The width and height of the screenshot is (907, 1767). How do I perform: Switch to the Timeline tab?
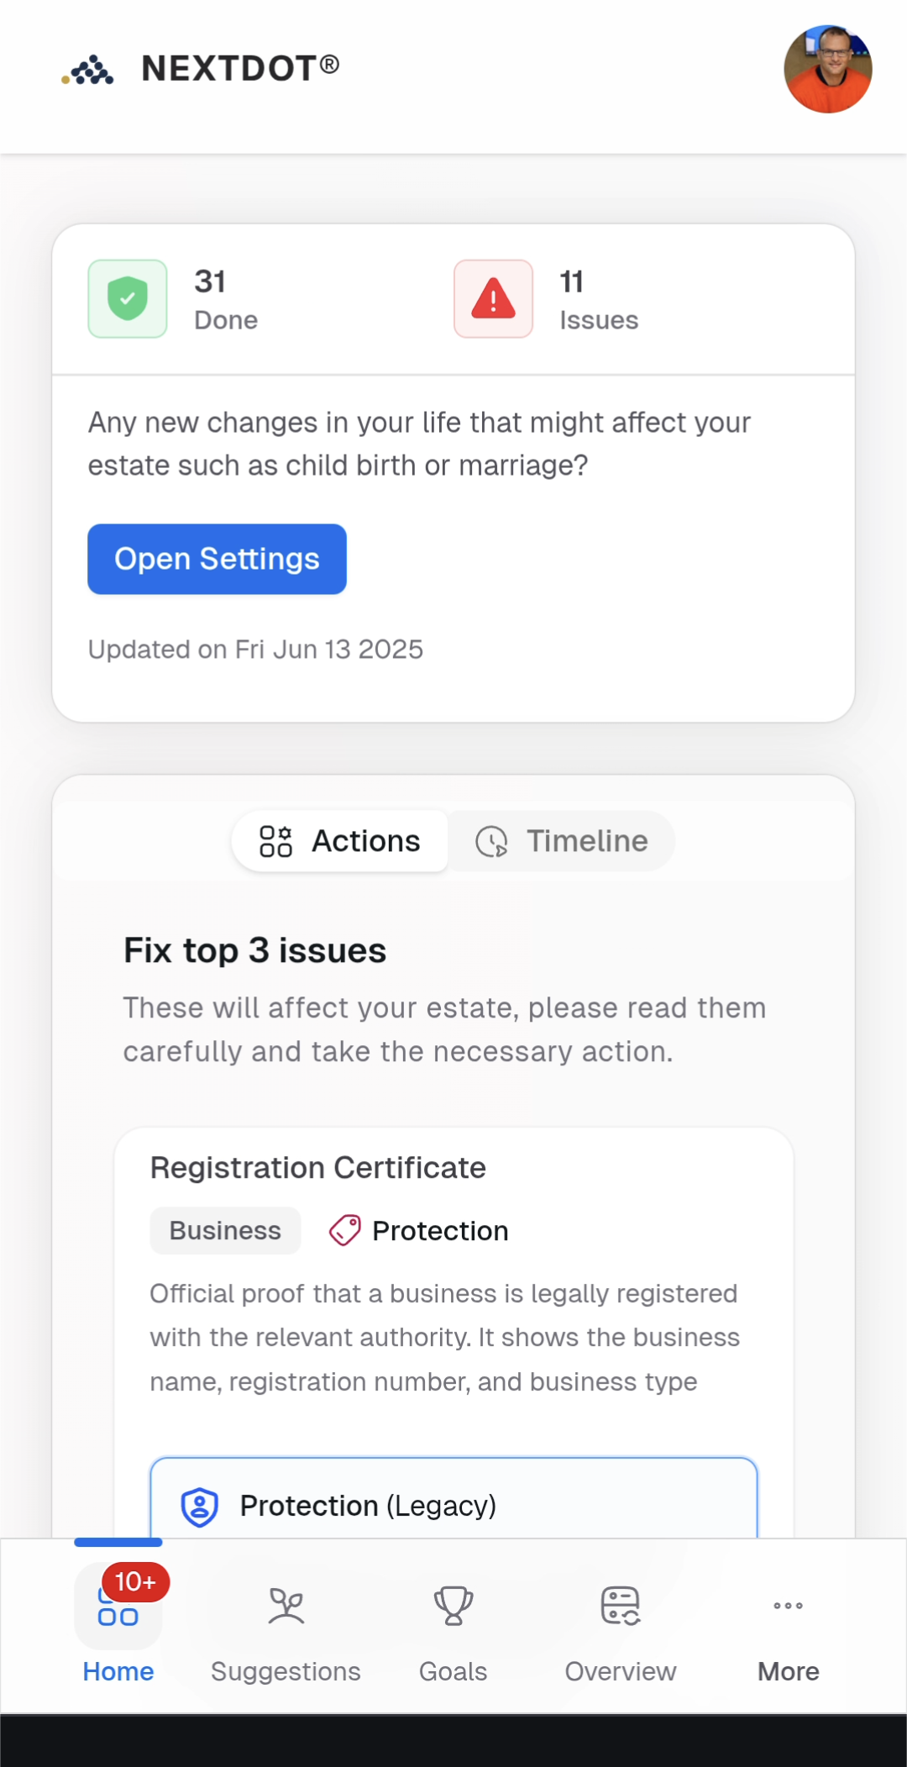561,841
